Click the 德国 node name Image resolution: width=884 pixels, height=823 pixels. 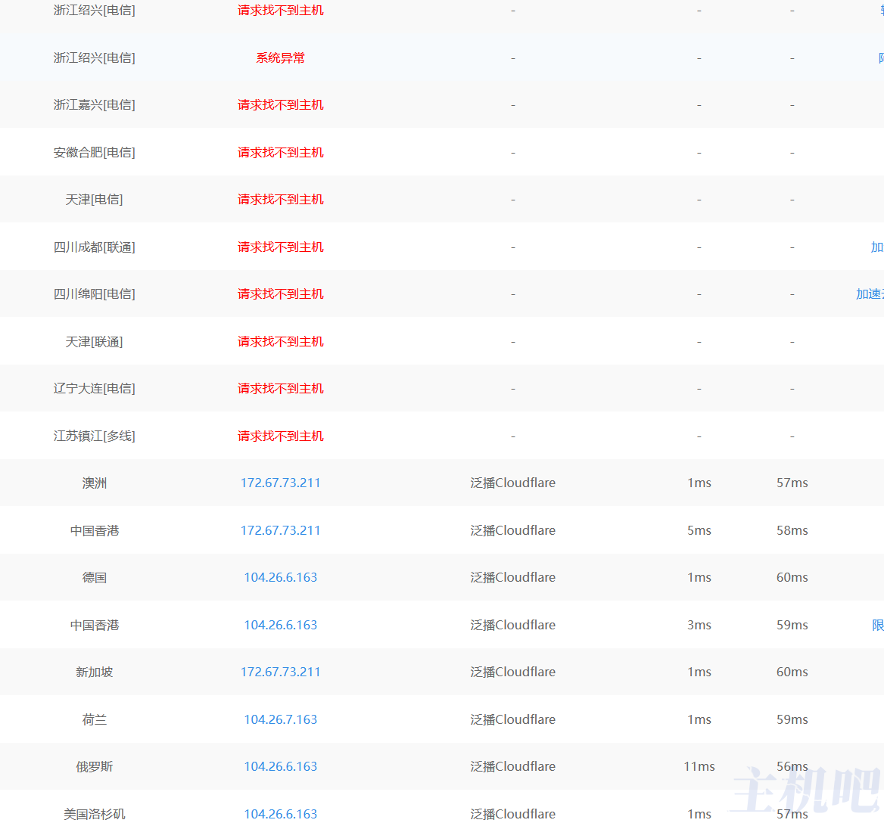tap(94, 577)
